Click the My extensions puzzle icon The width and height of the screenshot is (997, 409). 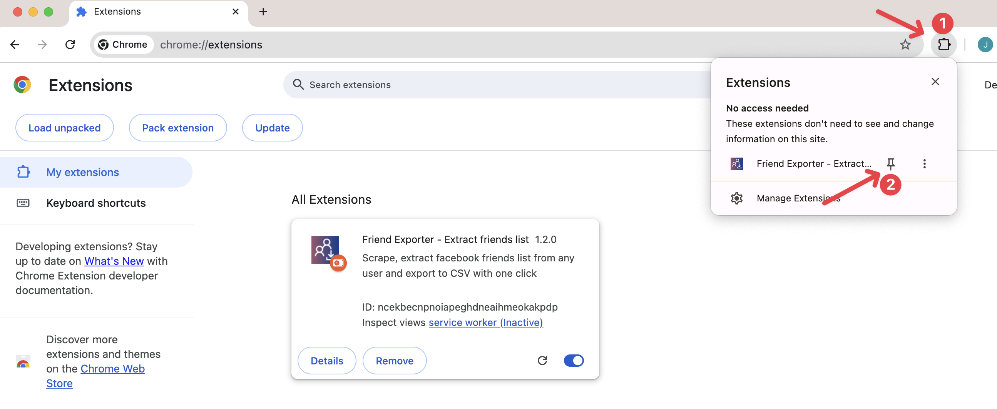click(x=23, y=172)
